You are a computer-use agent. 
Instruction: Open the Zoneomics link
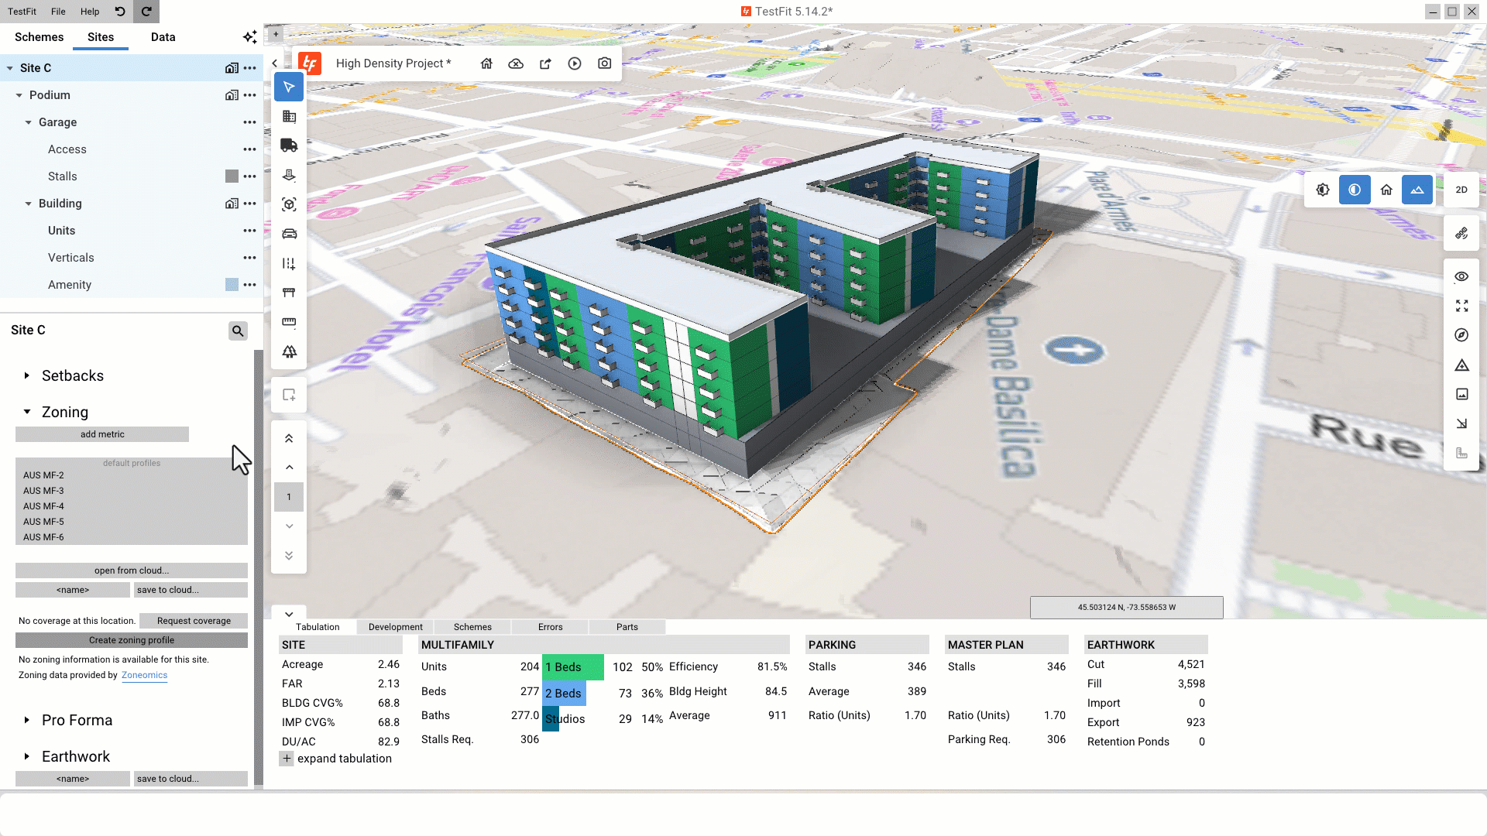tap(144, 675)
